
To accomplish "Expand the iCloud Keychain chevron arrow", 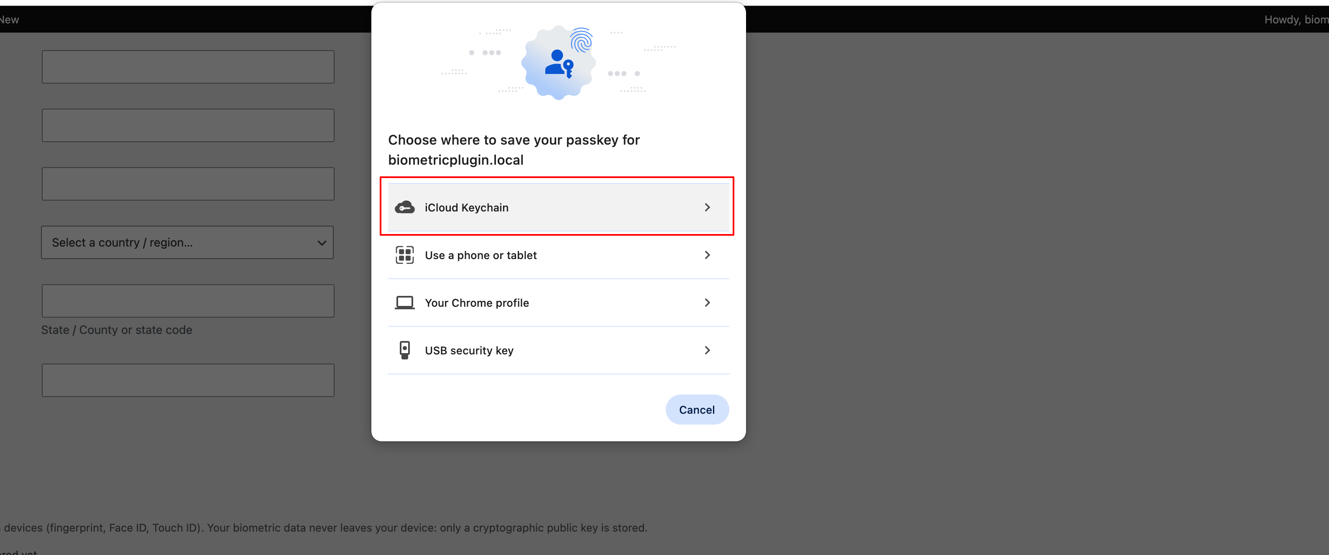I will point(707,207).
